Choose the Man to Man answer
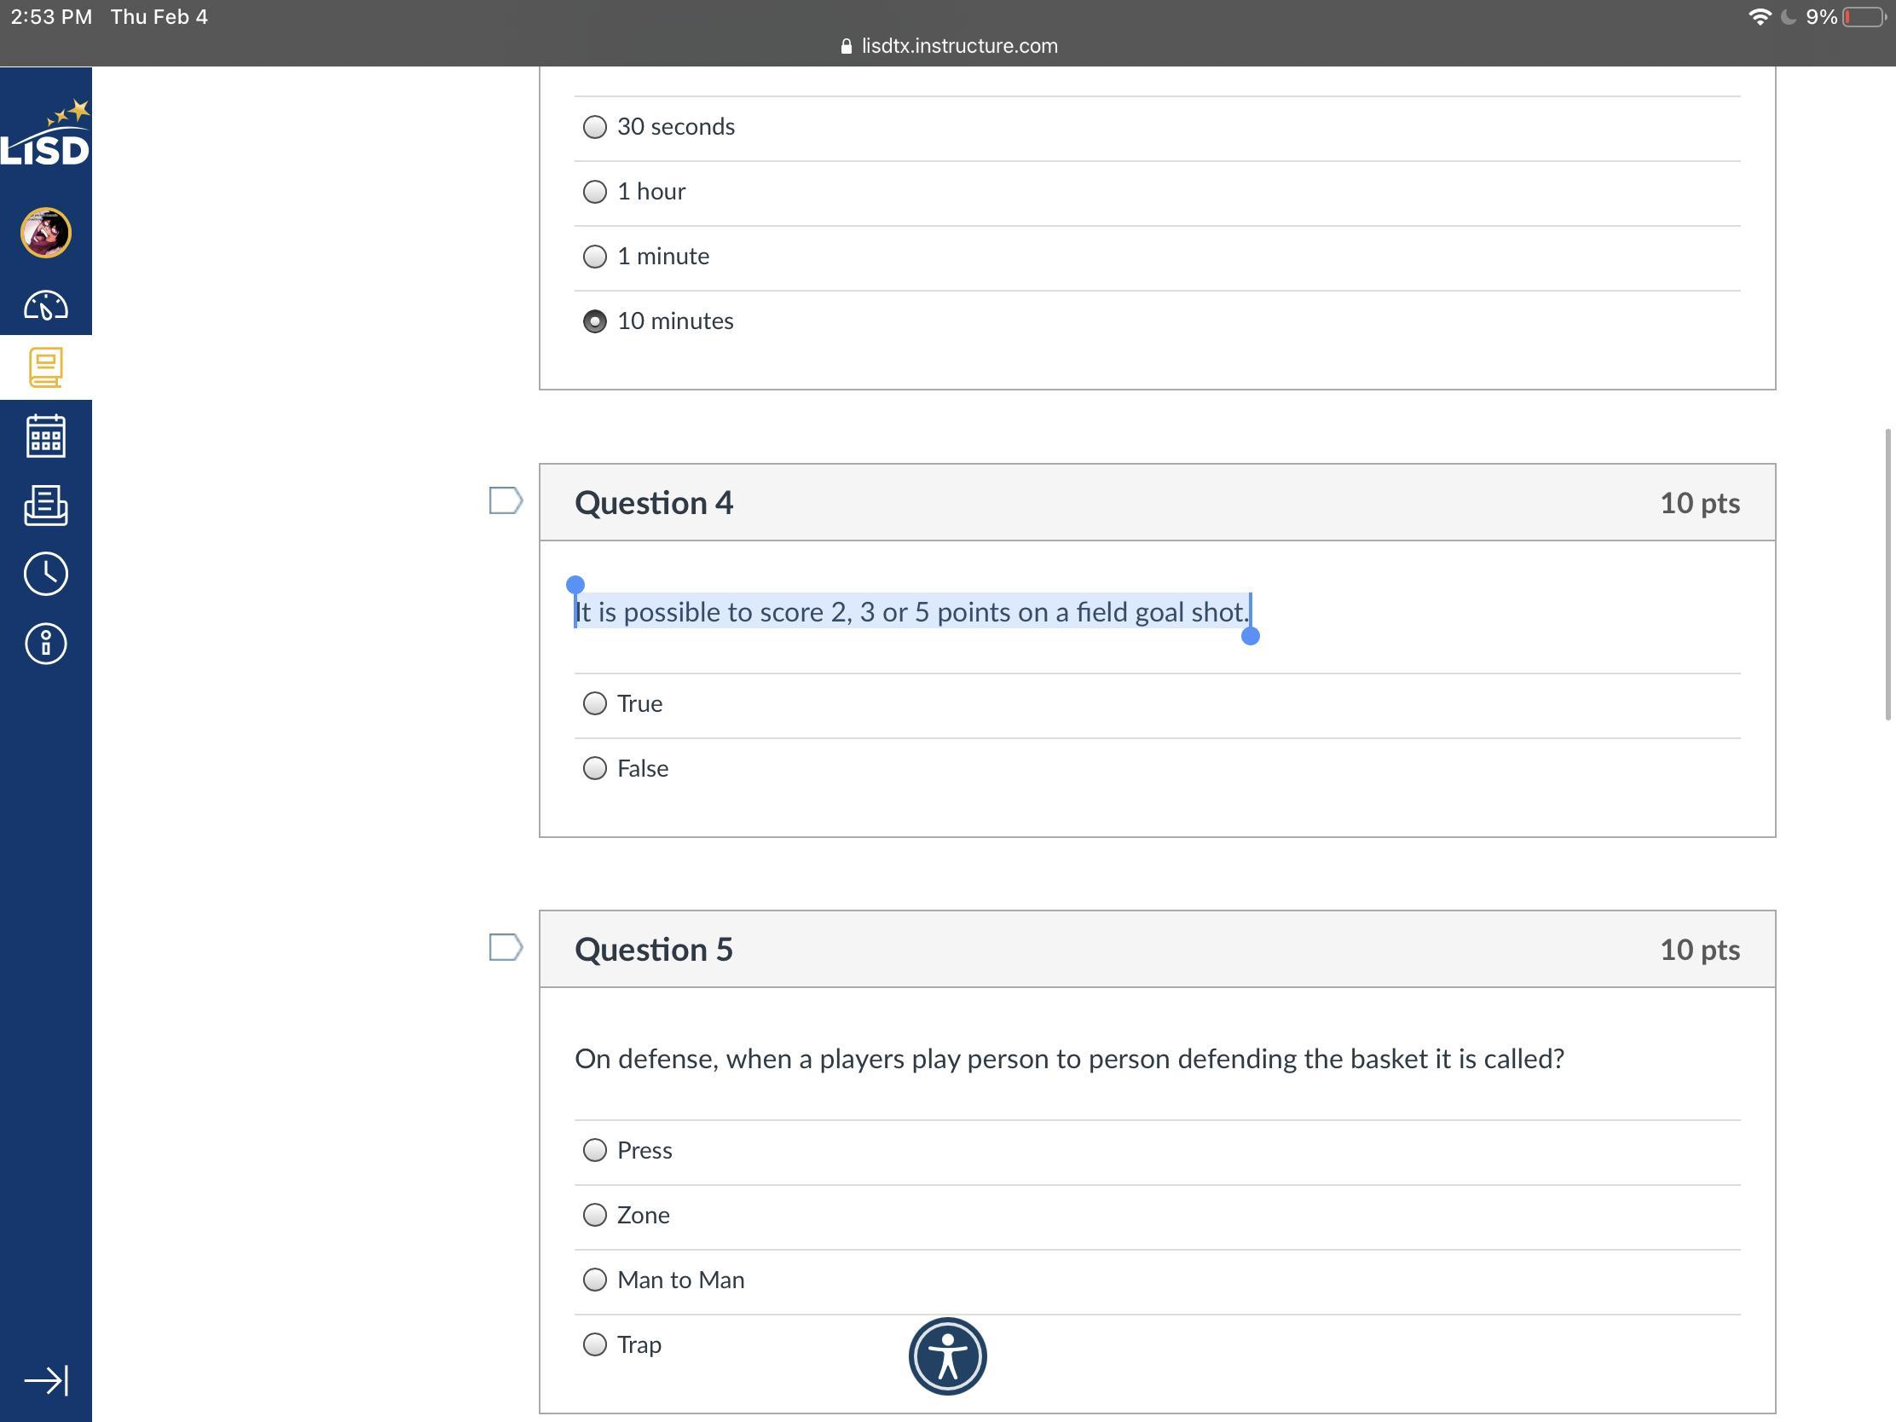 point(594,1280)
